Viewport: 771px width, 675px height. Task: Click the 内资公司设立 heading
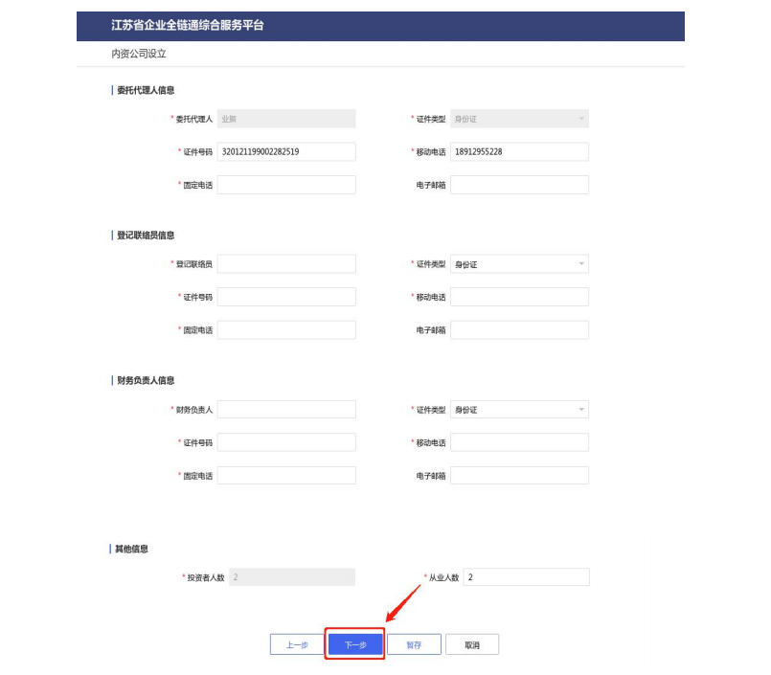click(x=139, y=54)
